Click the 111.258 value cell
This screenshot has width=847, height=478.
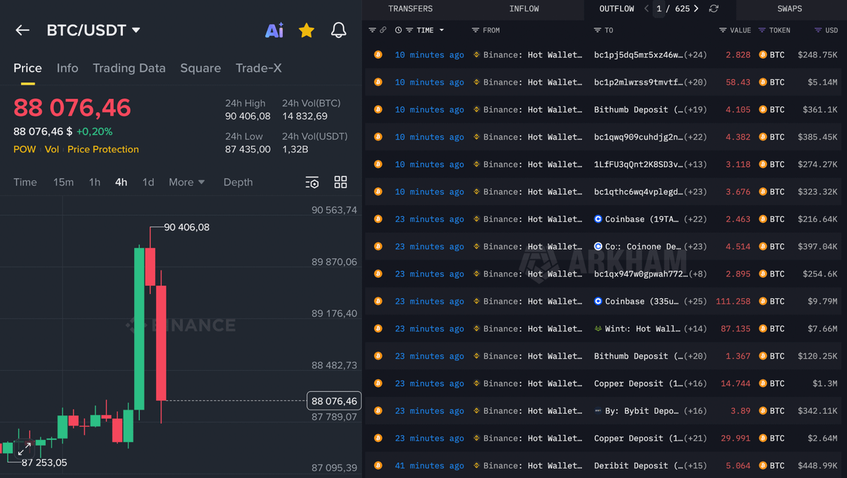coord(733,301)
